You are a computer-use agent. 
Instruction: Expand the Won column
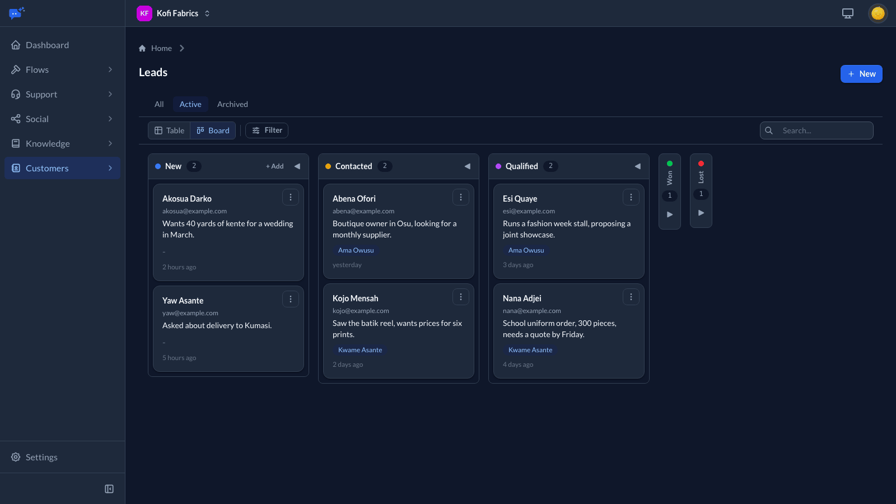tap(670, 214)
